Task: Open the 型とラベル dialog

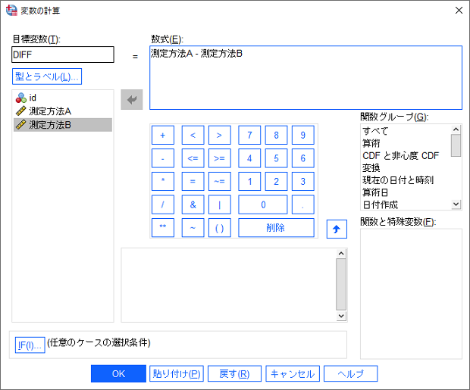Action: pos(47,76)
